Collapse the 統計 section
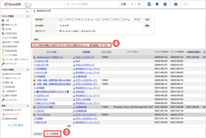 pyautogui.click(x=28, y=106)
